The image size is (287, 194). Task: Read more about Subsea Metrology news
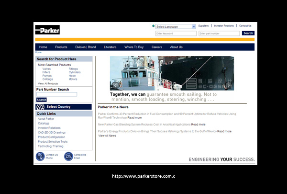pos(224,131)
